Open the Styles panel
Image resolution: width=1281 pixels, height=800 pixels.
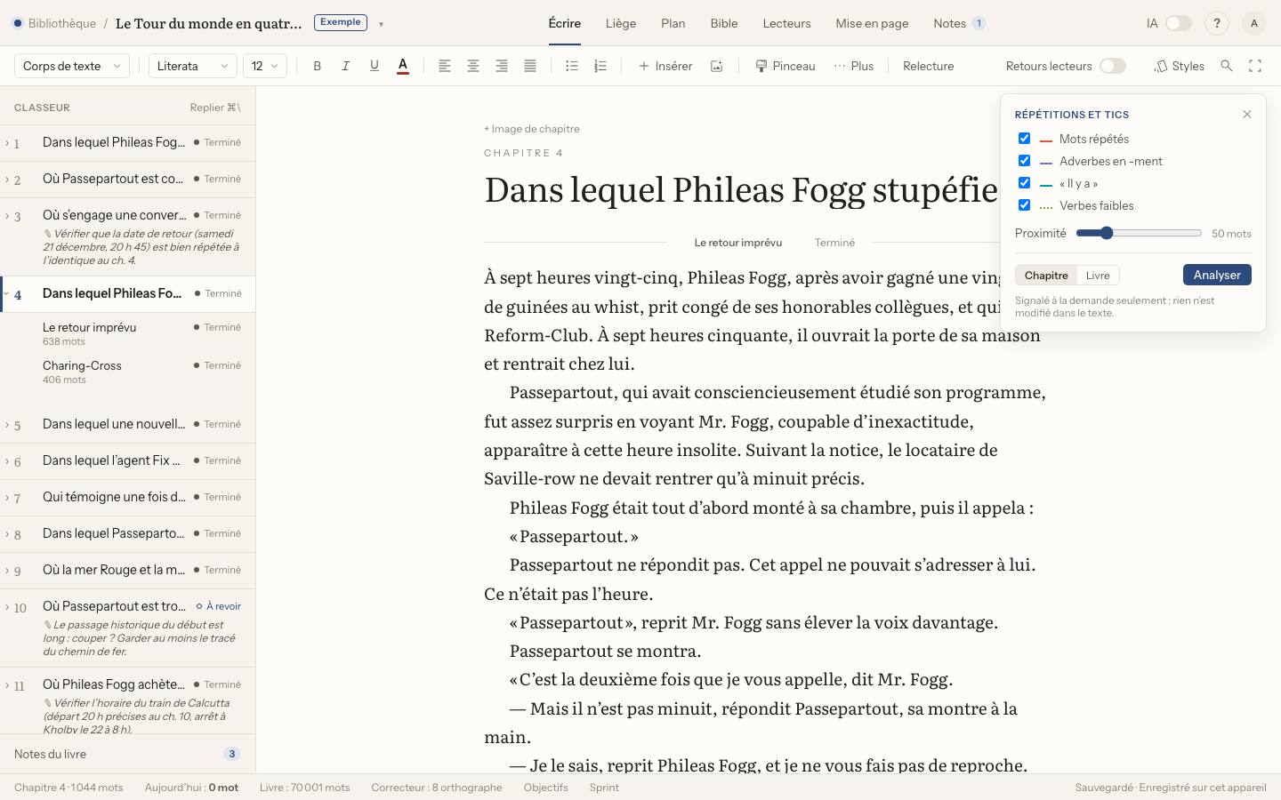(x=1180, y=66)
